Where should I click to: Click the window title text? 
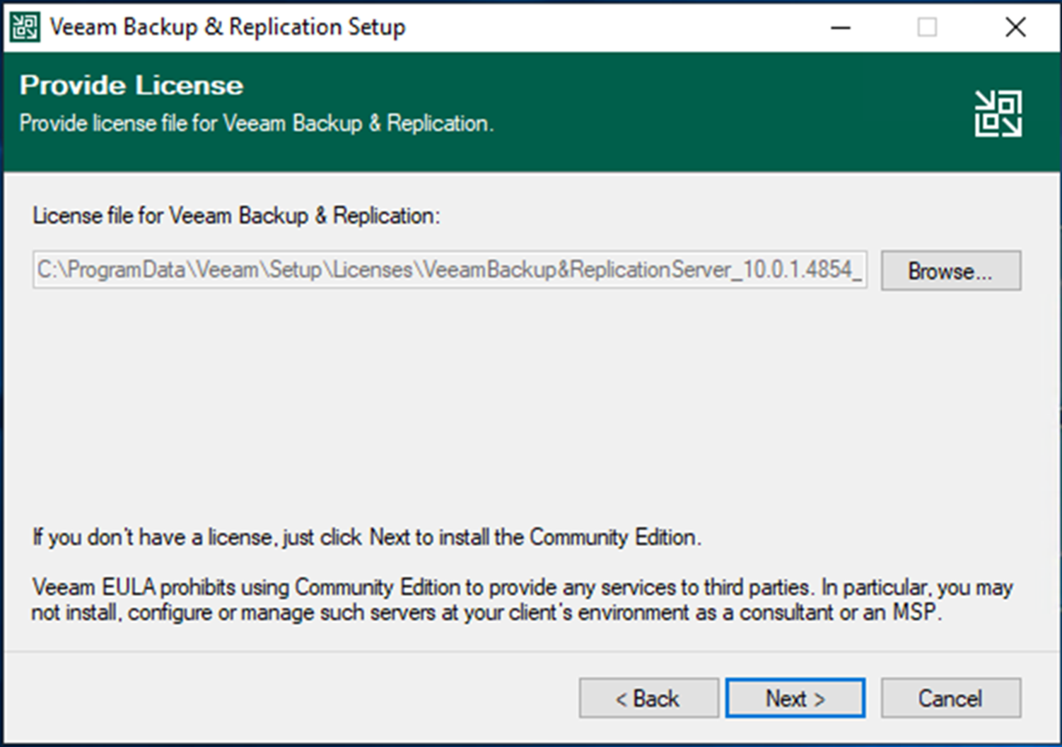(228, 27)
